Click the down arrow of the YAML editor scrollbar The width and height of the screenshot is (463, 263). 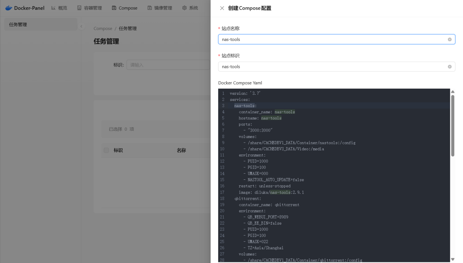[x=453, y=259]
